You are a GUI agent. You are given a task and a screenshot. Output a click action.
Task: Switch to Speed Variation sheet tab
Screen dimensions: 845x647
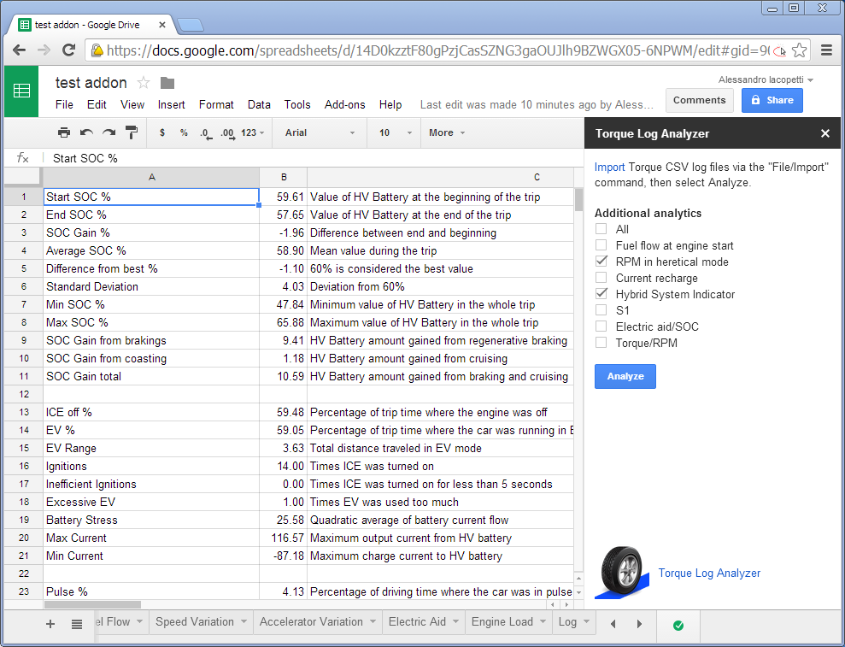(x=195, y=621)
